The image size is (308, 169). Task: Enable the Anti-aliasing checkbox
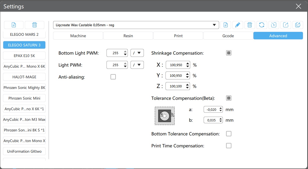[x=113, y=77]
